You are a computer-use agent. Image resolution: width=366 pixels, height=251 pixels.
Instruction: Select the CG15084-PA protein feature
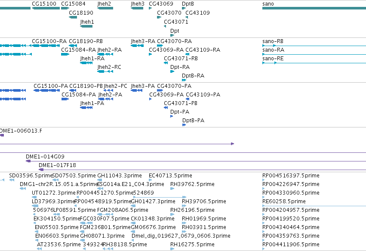click(65, 99)
